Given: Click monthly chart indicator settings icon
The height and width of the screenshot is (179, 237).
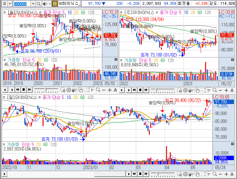Looking at the screenshot, I should click(x=74, y=90).
